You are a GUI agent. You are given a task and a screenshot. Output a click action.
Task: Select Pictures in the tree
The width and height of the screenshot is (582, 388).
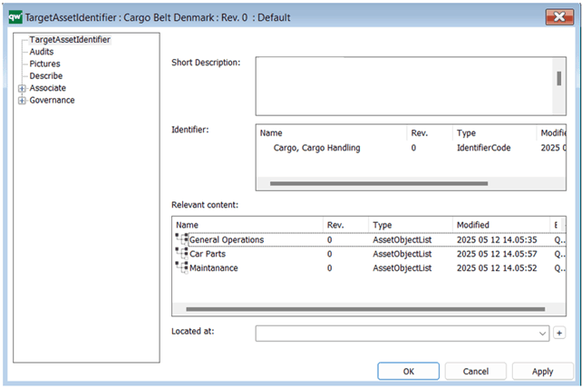click(44, 64)
